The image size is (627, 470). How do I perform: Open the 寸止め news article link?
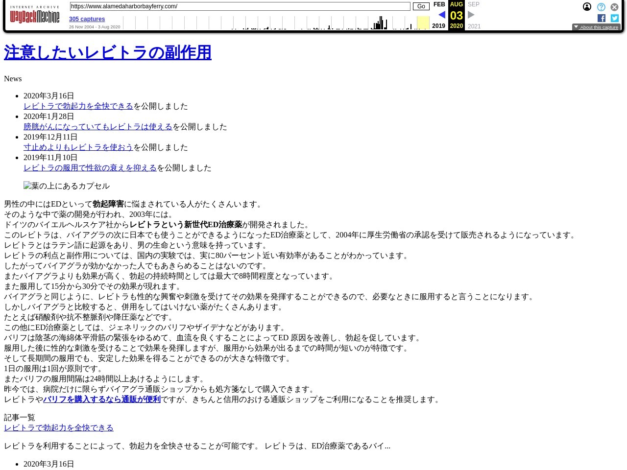coord(78,147)
